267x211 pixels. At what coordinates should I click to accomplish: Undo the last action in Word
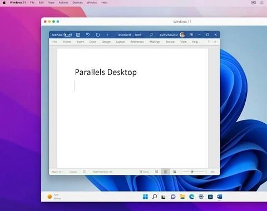pyautogui.click(x=88, y=35)
